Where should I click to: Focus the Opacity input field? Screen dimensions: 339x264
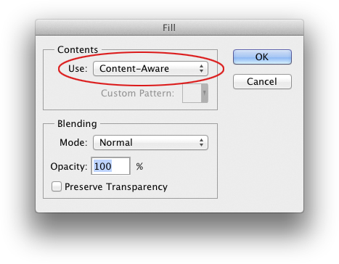click(110, 166)
